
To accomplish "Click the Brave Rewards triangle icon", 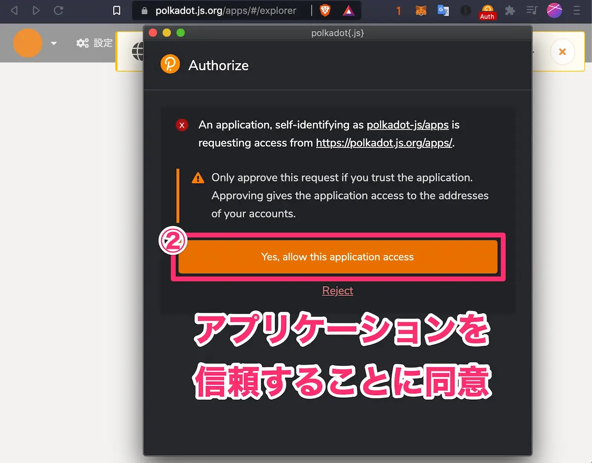I will [348, 10].
